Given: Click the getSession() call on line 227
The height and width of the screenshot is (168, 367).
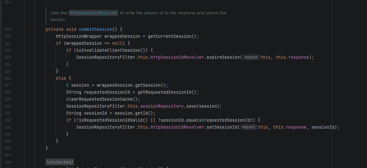Looking at the screenshot, I should coord(150,85).
